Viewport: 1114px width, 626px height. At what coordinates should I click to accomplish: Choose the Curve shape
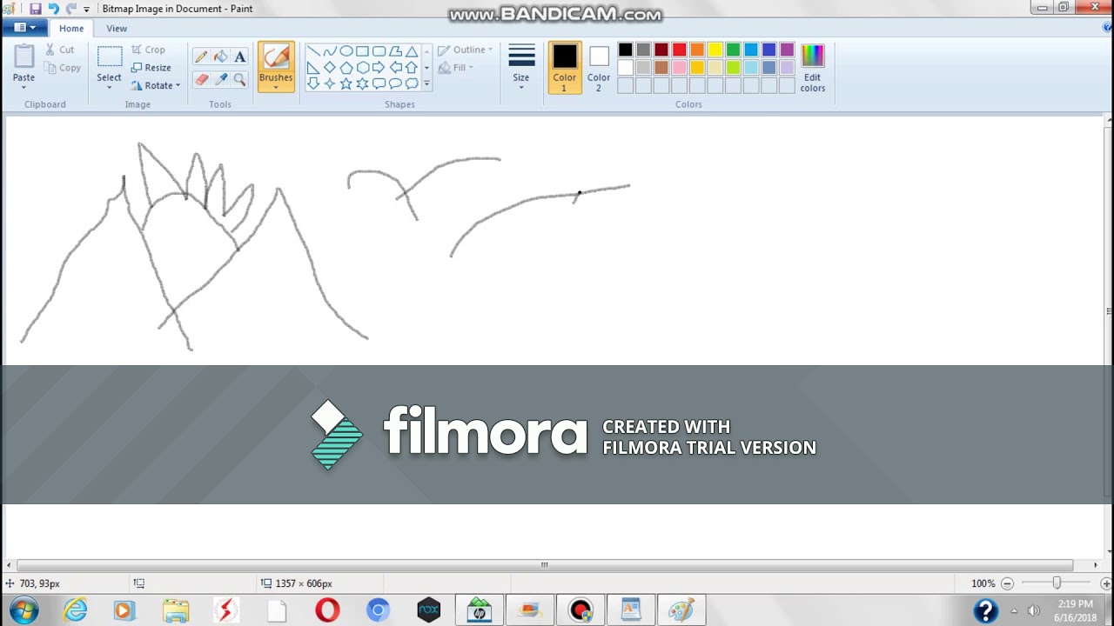tap(330, 50)
